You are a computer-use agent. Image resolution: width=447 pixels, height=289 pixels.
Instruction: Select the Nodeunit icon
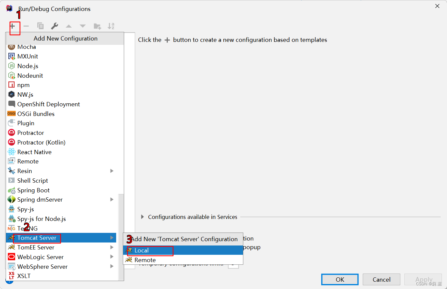click(x=12, y=76)
